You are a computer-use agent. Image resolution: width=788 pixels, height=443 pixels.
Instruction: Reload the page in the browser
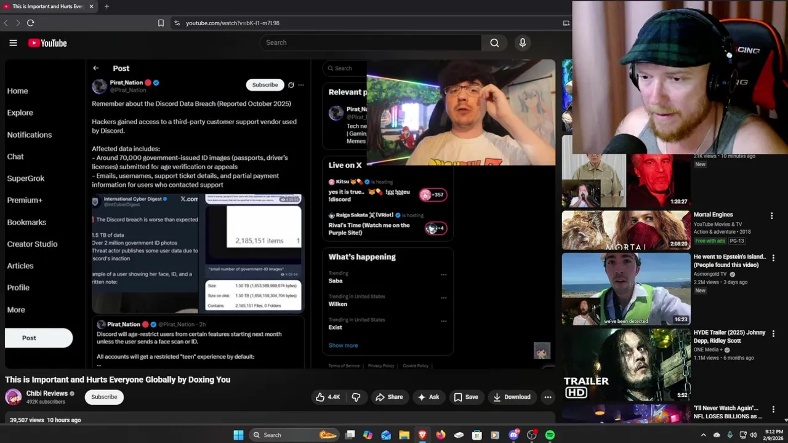tap(30, 23)
